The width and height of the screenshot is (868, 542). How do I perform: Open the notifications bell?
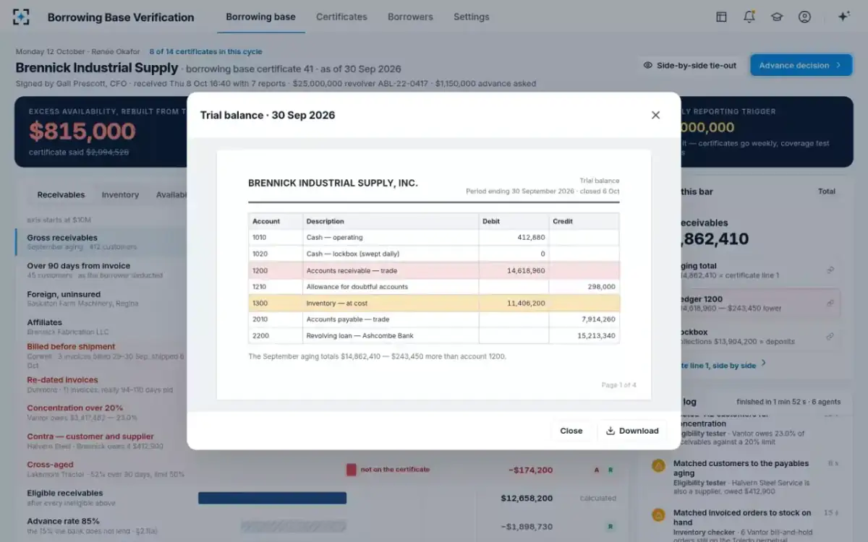pyautogui.click(x=749, y=17)
